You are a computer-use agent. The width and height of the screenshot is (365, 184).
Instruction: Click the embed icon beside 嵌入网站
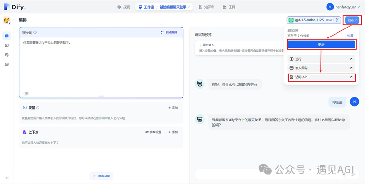[x=291, y=68]
